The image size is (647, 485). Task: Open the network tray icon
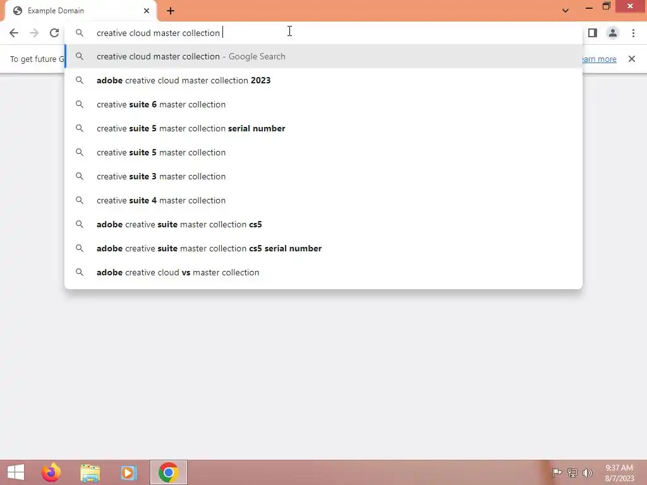click(572, 472)
